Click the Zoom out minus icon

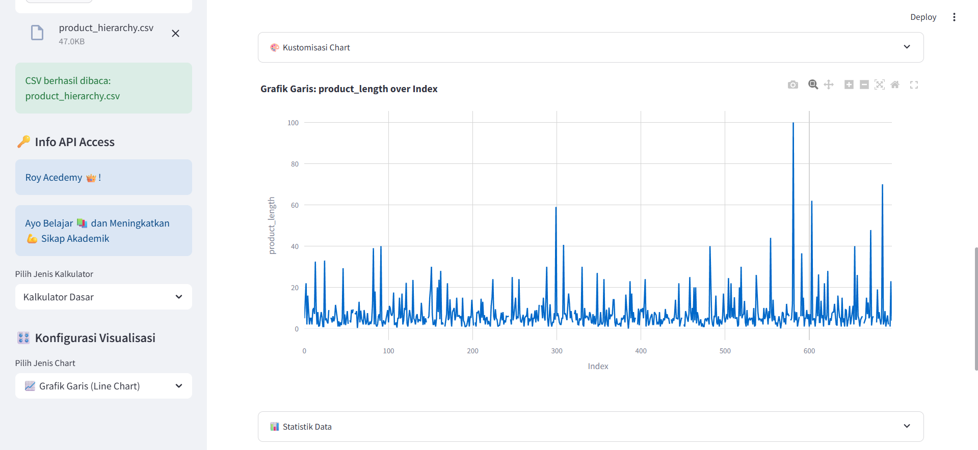(864, 85)
